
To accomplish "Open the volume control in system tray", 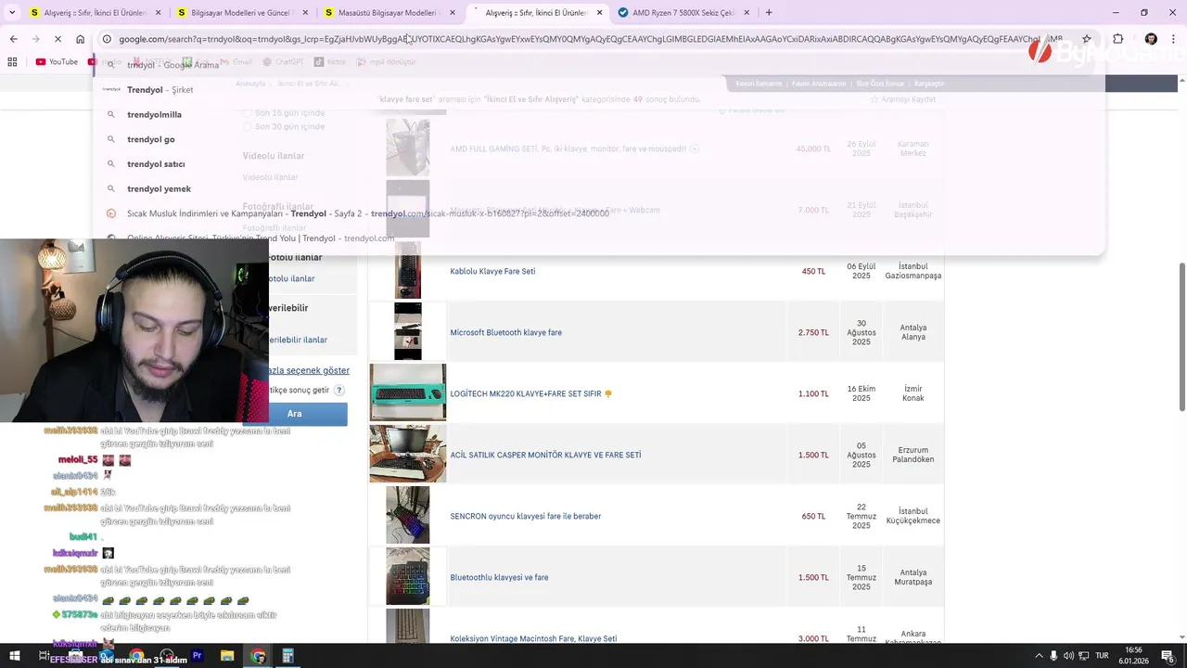I will coord(1069,656).
